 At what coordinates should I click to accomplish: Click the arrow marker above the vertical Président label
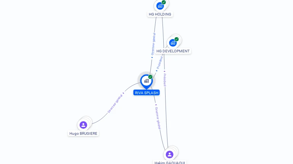point(164,71)
